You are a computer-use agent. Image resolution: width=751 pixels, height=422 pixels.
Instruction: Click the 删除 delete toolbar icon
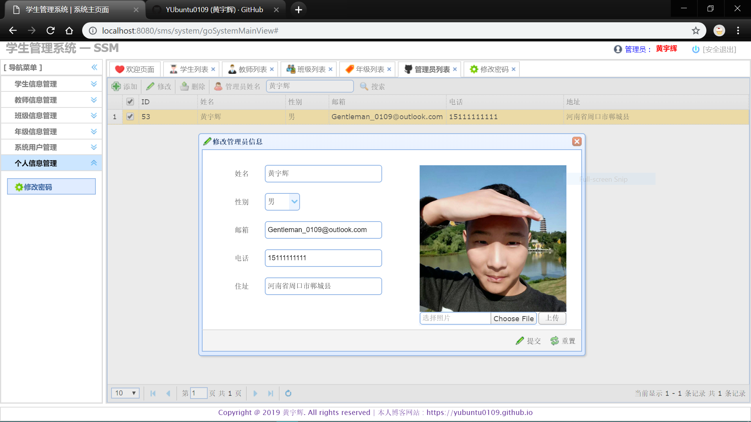click(185, 86)
